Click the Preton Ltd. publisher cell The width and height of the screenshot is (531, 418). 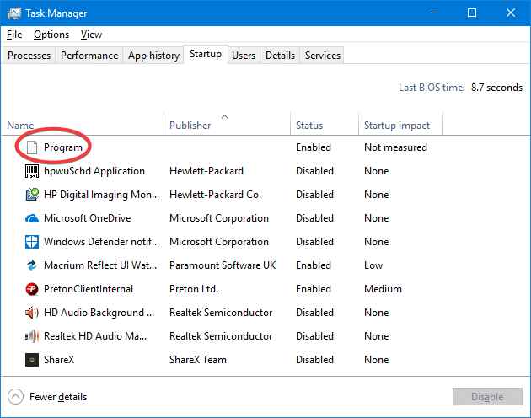pos(194,289)
